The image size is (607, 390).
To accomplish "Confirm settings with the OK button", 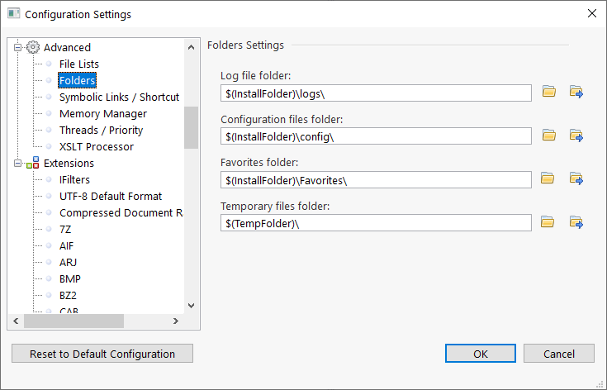I will click(481, 354).
